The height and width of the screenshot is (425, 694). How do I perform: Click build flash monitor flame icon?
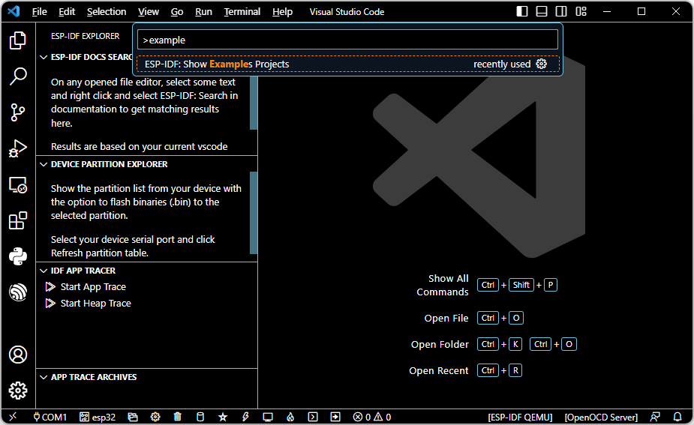[x=290, y=417]
